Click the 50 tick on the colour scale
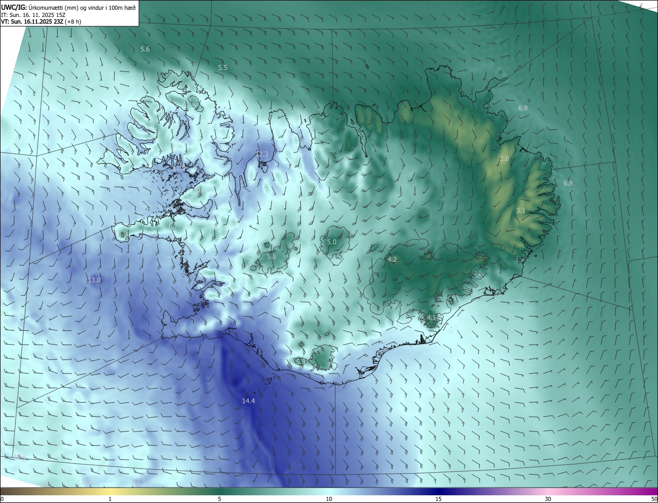Image resolution: width=658 pixels, height=503 pixels. point(654,499)
